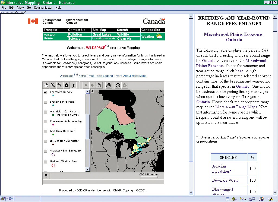
Task: Enable the Acid Rain Research layer
Action: 45,131
